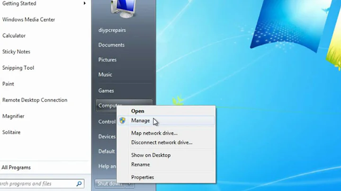Open the Pictures library link
The width and height of the screenshot is (341, 191).
(x=107, y=60)
